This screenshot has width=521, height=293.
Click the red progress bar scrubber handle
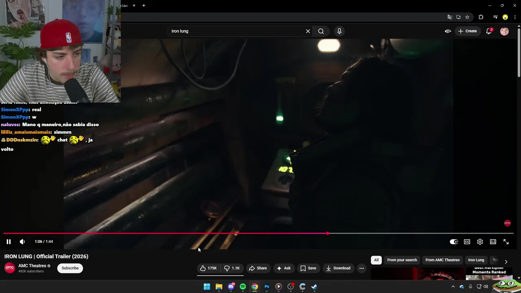[328, 234]
